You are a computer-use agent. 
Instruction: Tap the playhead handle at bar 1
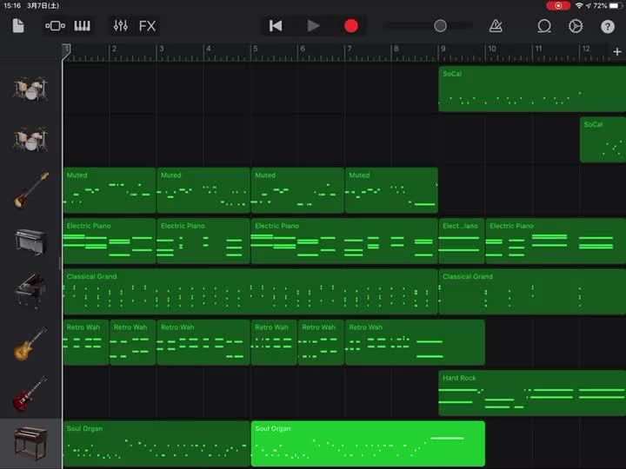point(67,52)
